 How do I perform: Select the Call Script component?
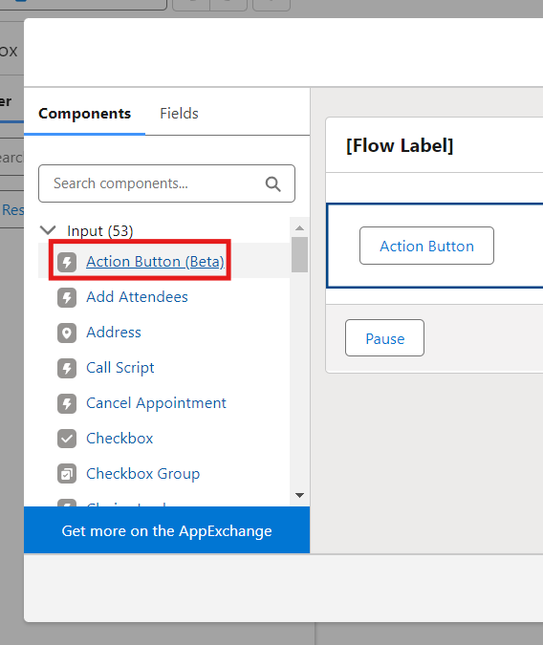(x=120, y=368)
